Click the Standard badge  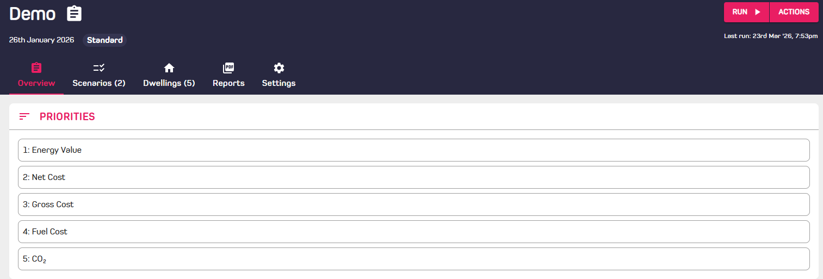click(x=105, y=40)
